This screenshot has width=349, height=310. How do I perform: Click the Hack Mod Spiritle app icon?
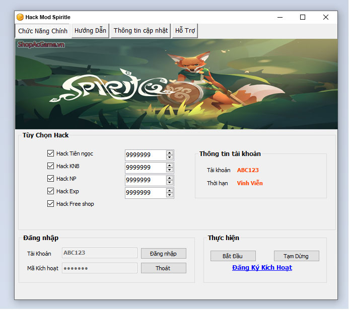(20, 17)
